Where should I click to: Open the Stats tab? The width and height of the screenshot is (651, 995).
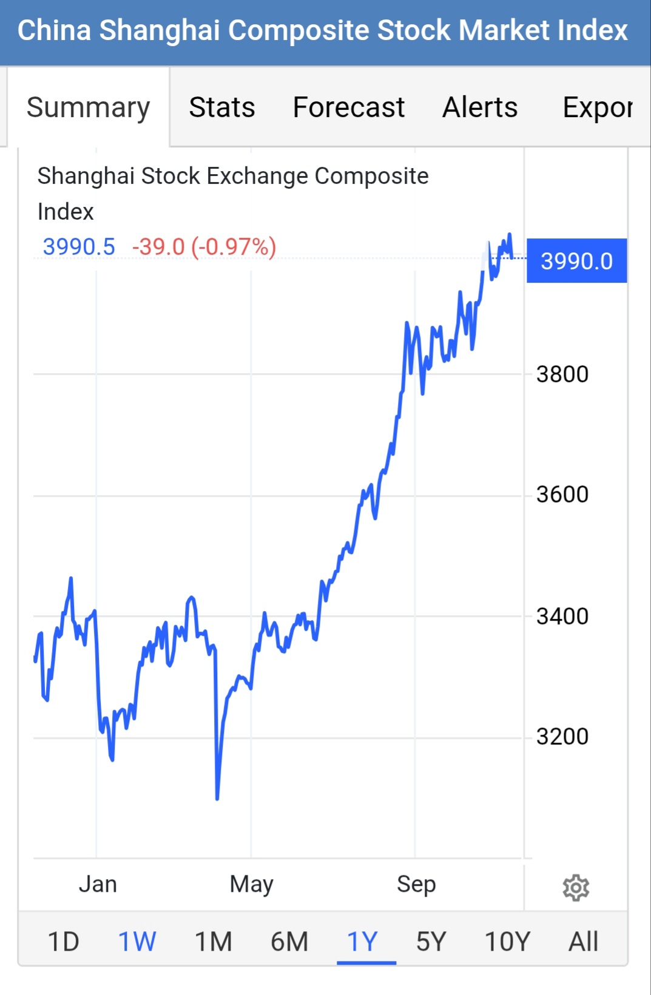[222, 108]
